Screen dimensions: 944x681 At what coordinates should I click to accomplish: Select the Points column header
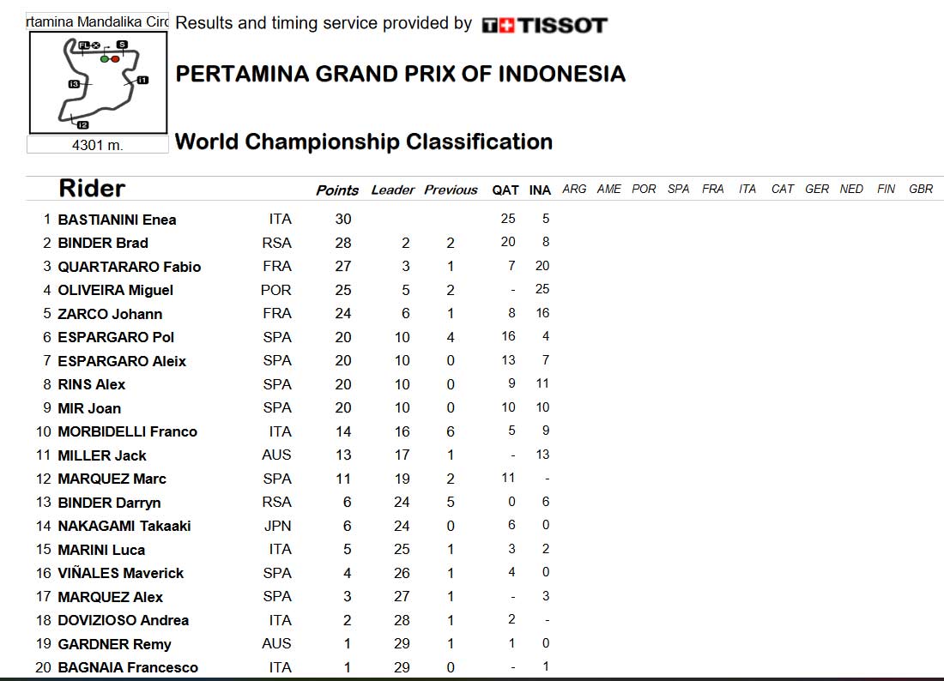337,190
